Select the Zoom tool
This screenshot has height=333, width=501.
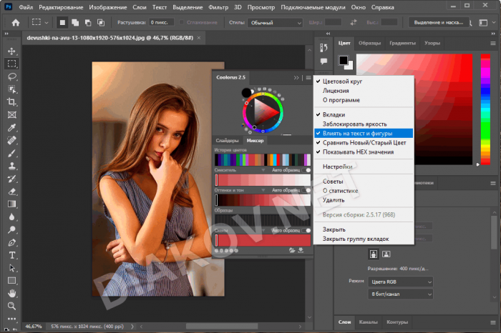click(x=12, y=306)
